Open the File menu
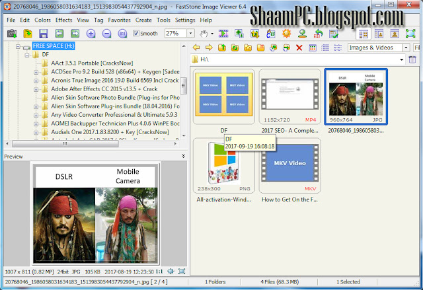This screenshot has width=423, height=290. pos(11,20)
